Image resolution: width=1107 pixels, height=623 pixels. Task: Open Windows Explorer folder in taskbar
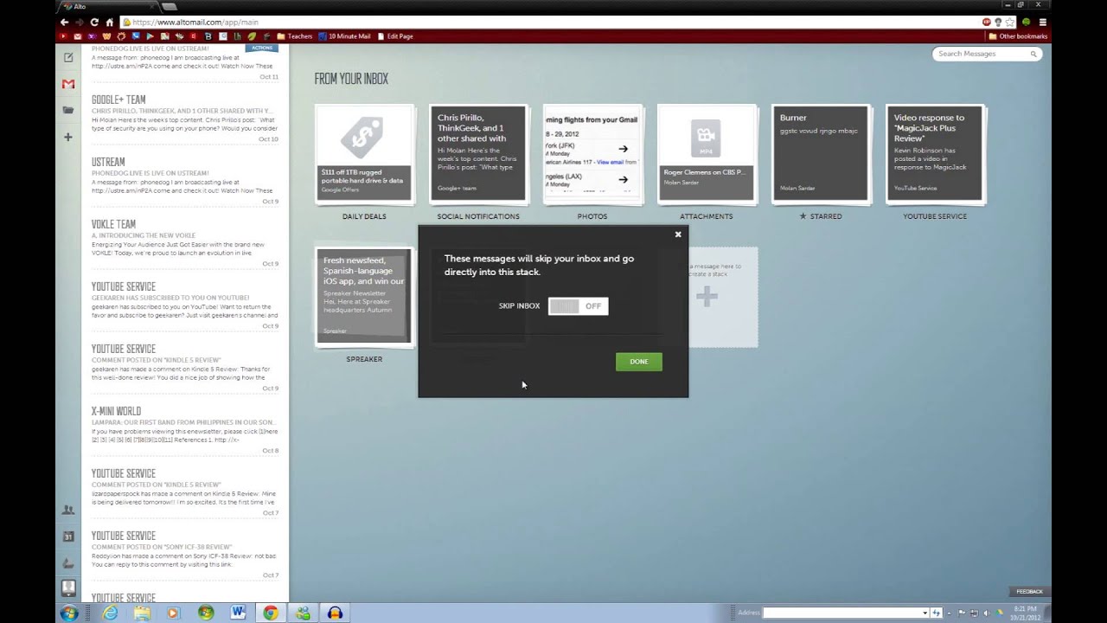(x=142, y=613)
